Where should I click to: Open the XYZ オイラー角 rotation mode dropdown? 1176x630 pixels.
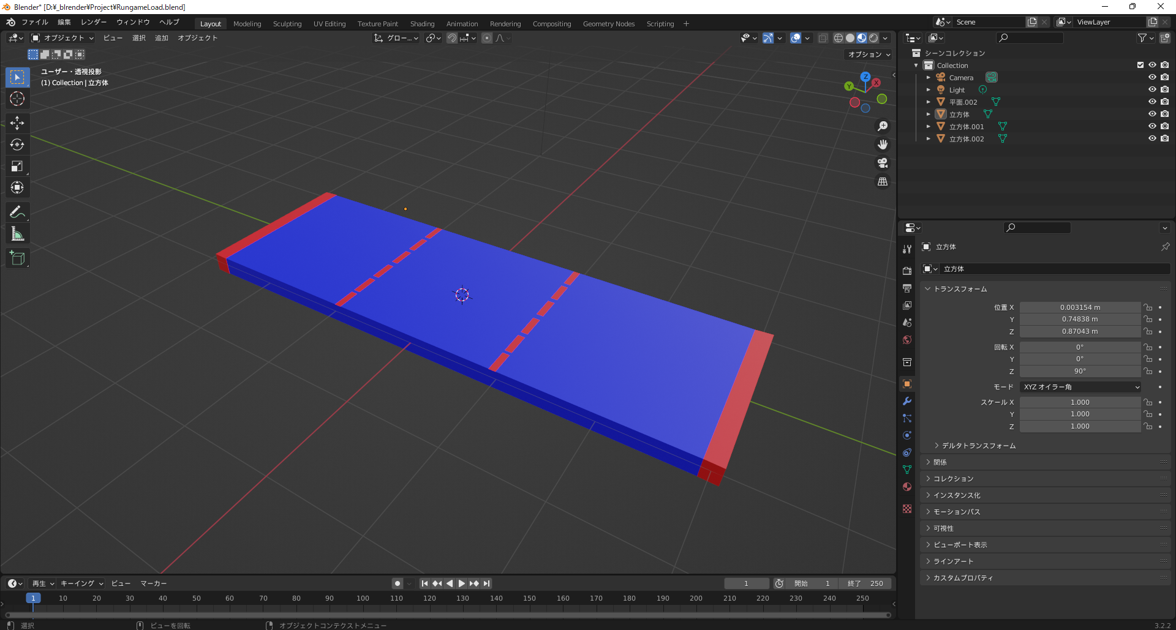1080,387
